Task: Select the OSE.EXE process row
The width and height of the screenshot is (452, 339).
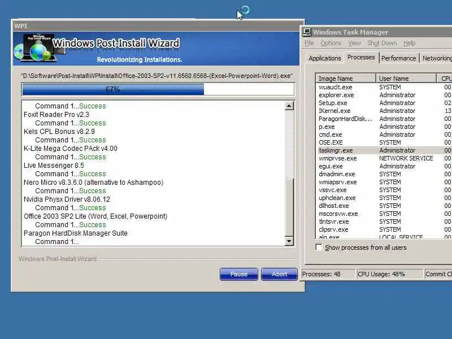Action: [x=384, y=142]
